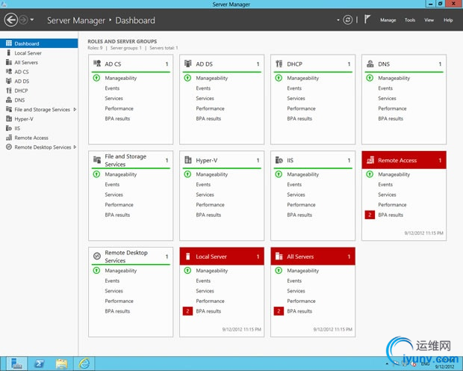
Task: Open BPA results in Local Server tile
Action: pos(208,311)
